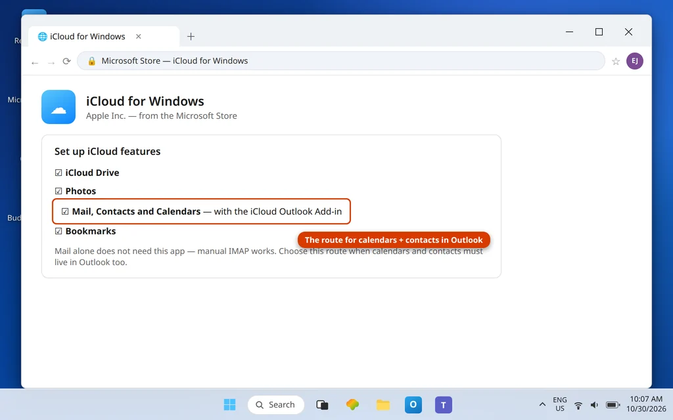Open Task View from the taskbar
This screenshot has width=673, height=420.
(322, 404)
